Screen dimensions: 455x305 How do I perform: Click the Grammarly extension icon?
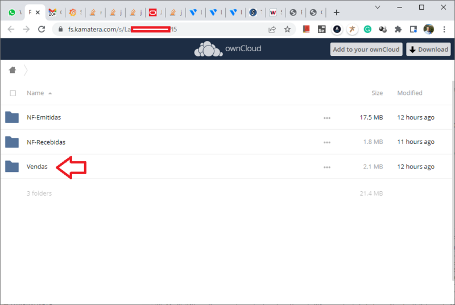tap(367, 29)
